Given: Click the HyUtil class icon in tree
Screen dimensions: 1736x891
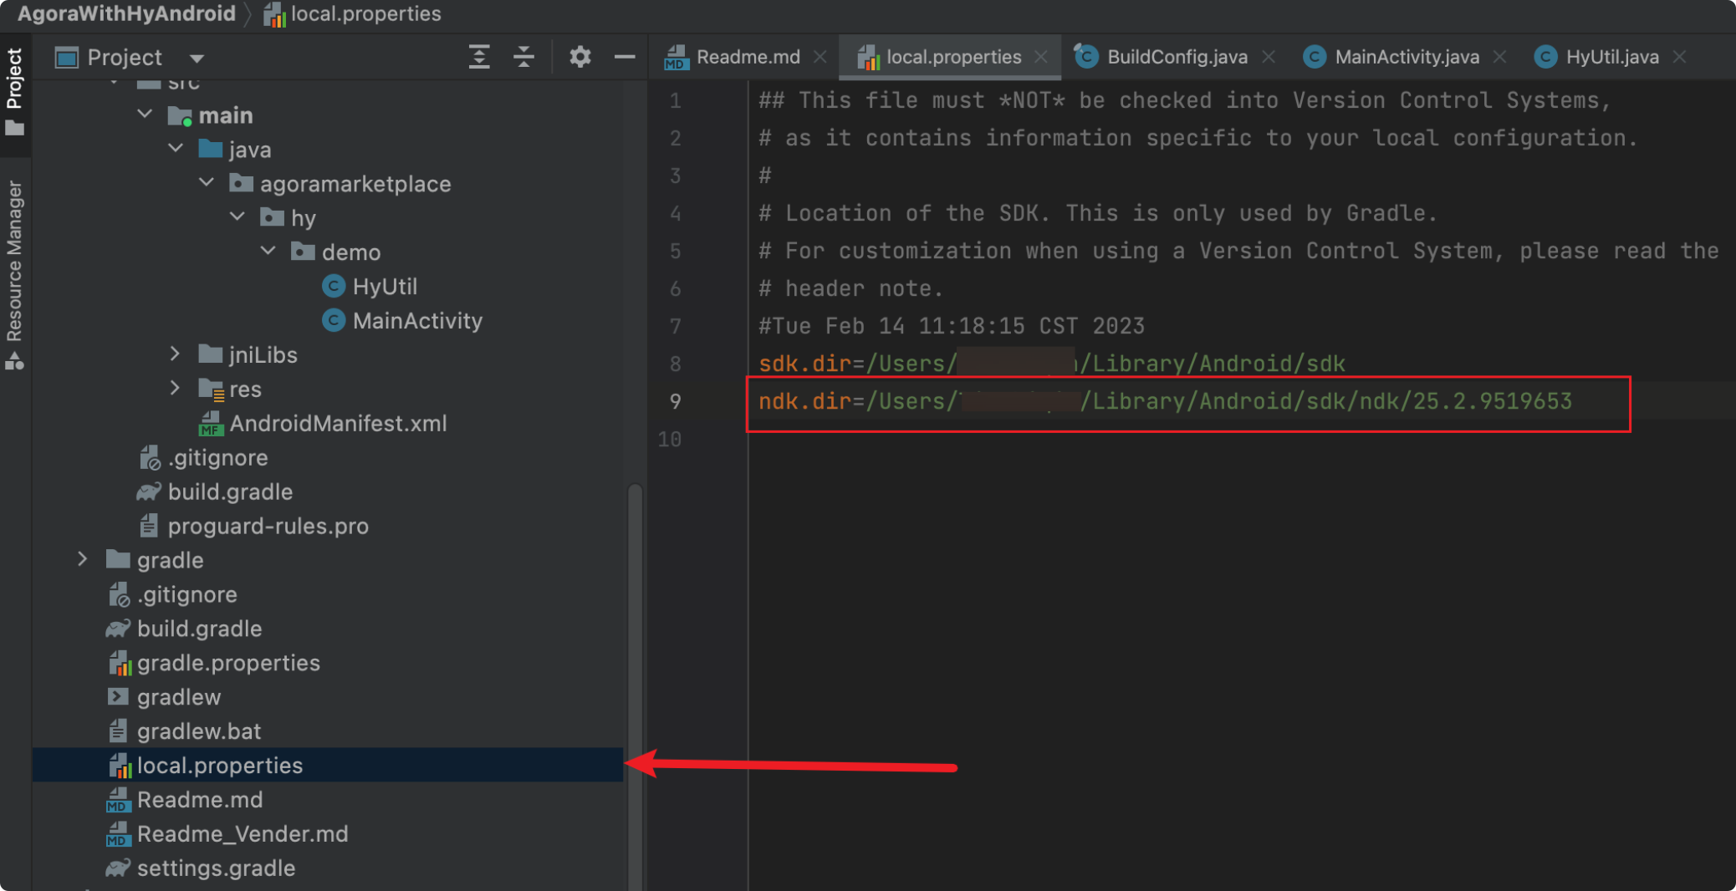Looking at the screenshot, I should tap(334, 287).
